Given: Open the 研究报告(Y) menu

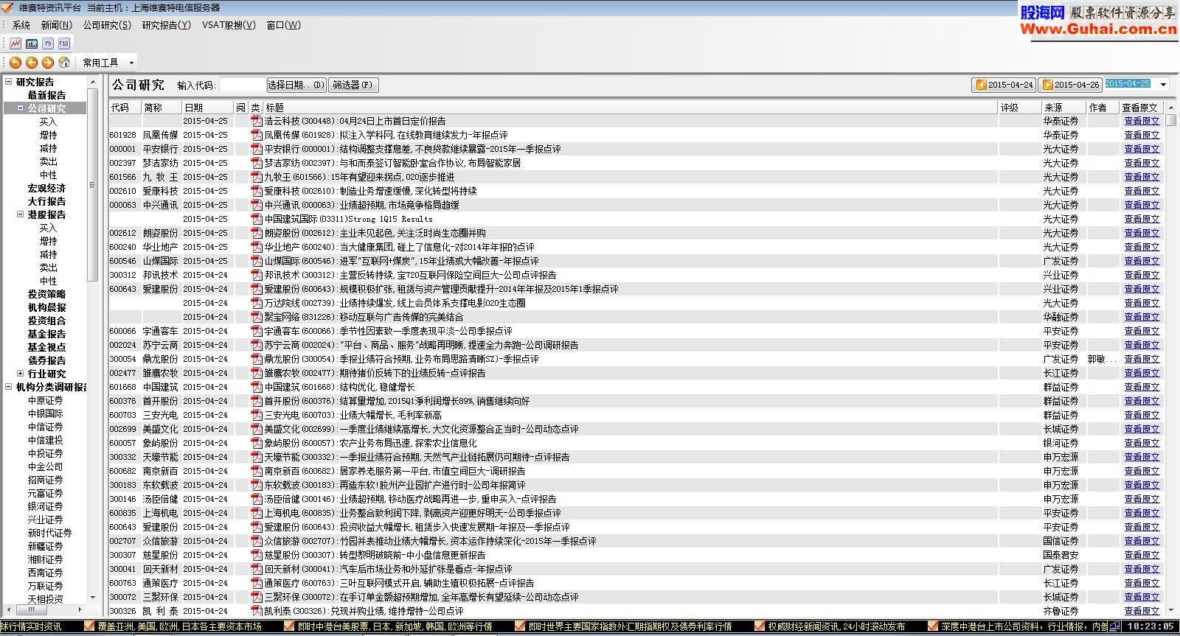Looking at the screenshot, I should pyautogui.click(x=167, y=25).
